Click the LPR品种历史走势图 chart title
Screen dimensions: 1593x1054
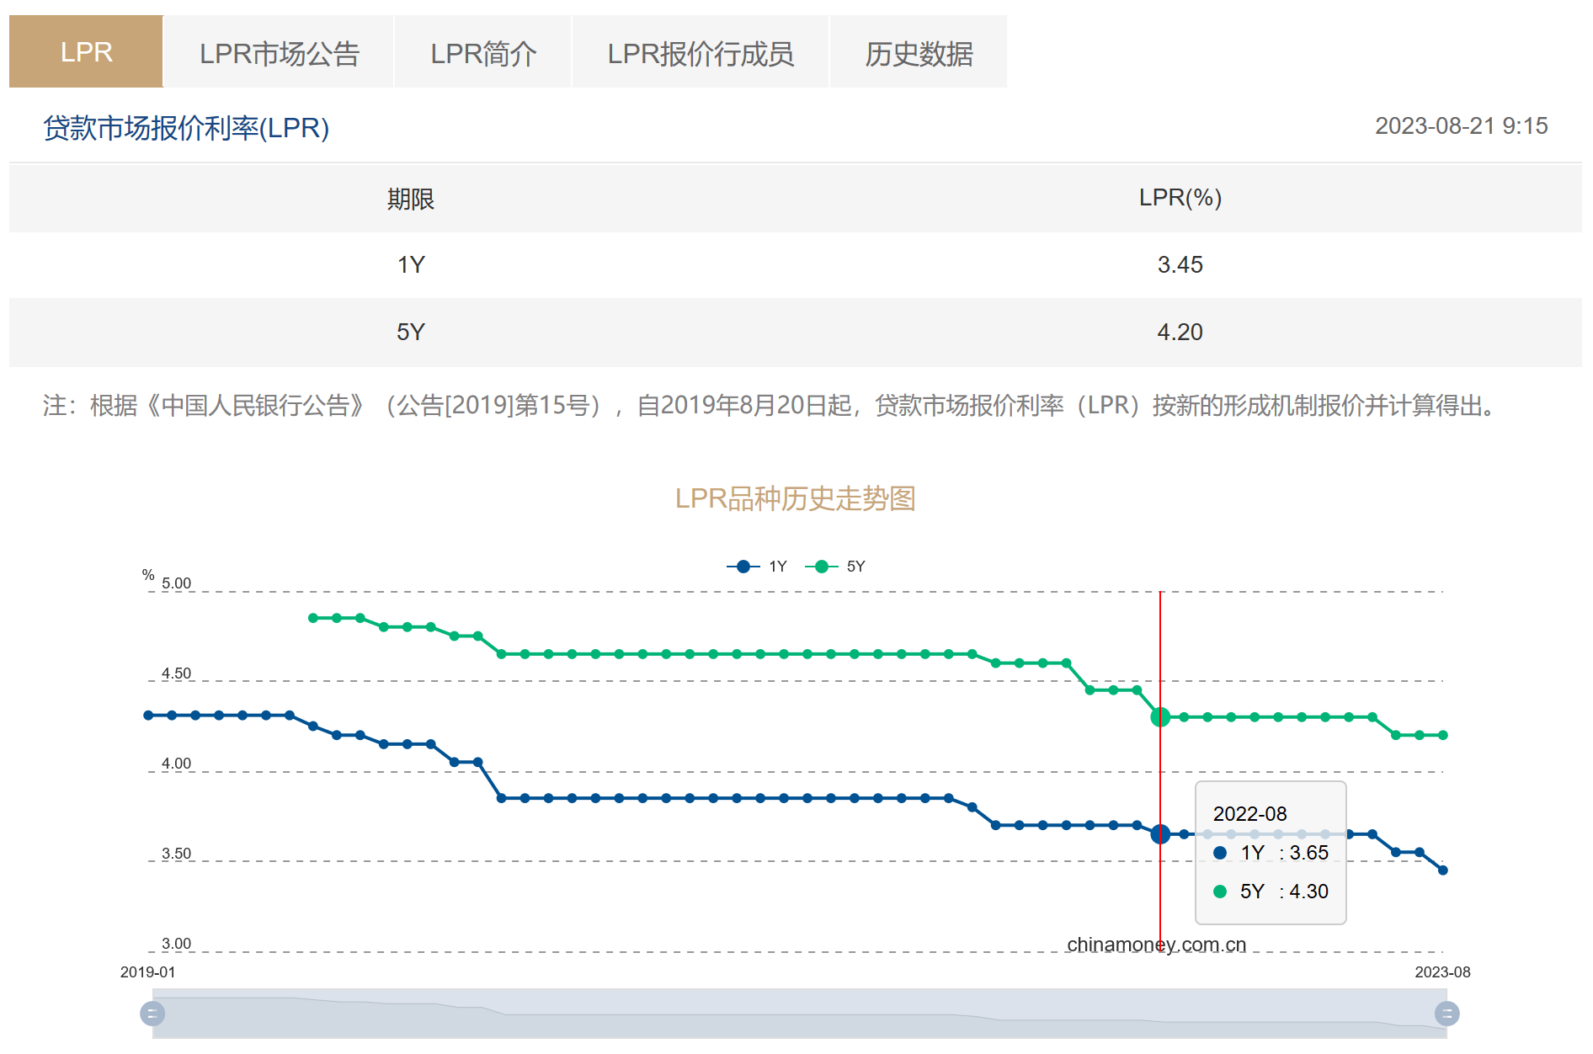(x=795, y=498)
